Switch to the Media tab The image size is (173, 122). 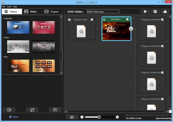[x=30, y=12]
